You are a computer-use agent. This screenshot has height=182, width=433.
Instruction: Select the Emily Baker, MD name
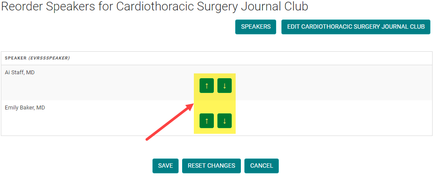tap(25, 107)
